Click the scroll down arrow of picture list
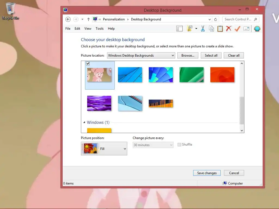The image size is (279, 209). tap(242, 130)
